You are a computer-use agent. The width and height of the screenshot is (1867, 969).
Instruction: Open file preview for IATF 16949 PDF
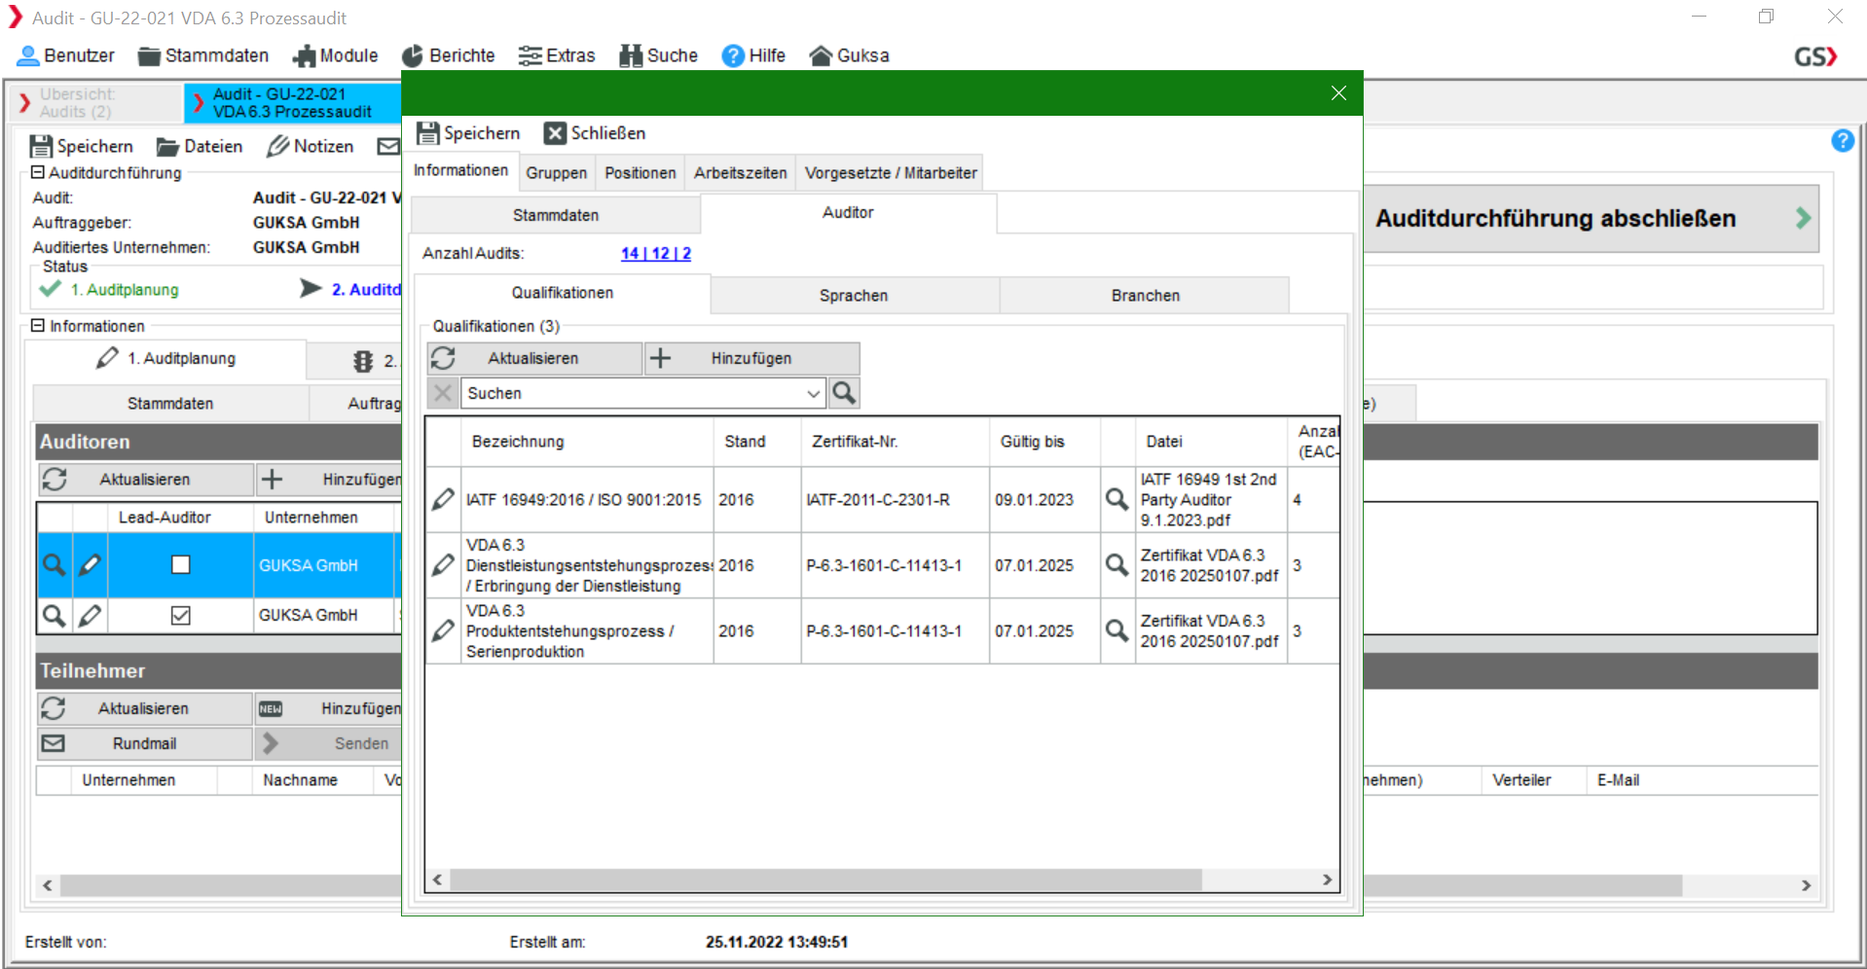tap(1117, 500)
